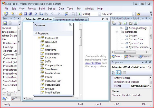Close the Properties panel

tap(150, 62)
